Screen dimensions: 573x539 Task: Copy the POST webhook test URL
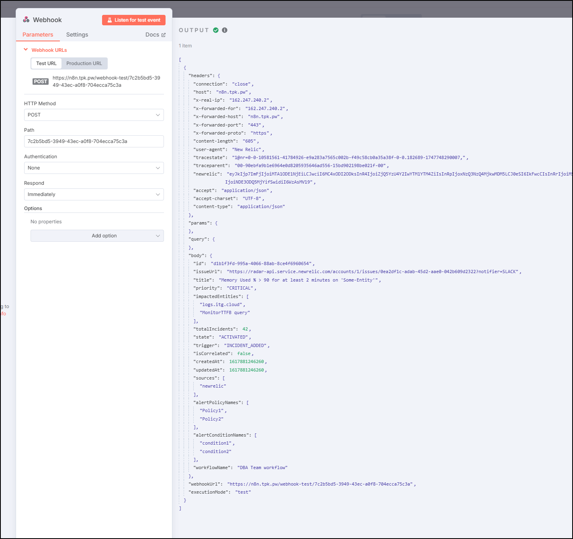[106, 82]
